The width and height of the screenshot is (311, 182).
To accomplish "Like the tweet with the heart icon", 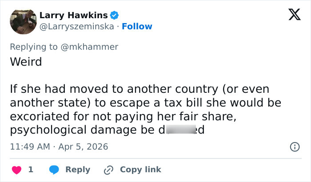I will tap(16, 170).
